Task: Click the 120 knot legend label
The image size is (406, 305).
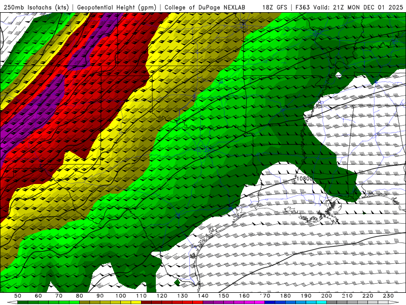Action: (x=162, y=296)
